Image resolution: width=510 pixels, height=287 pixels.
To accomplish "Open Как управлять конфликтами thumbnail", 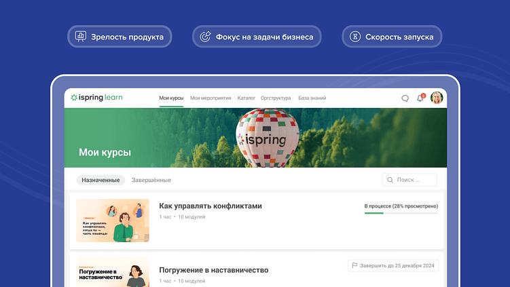I will point(113,221).
